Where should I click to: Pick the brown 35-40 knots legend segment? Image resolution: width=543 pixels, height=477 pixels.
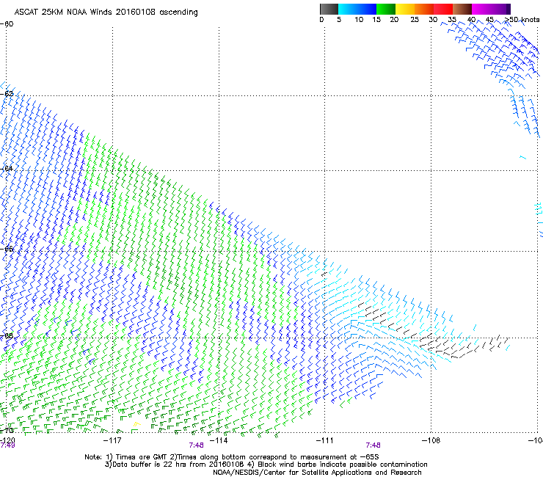[x=462, y=9]
